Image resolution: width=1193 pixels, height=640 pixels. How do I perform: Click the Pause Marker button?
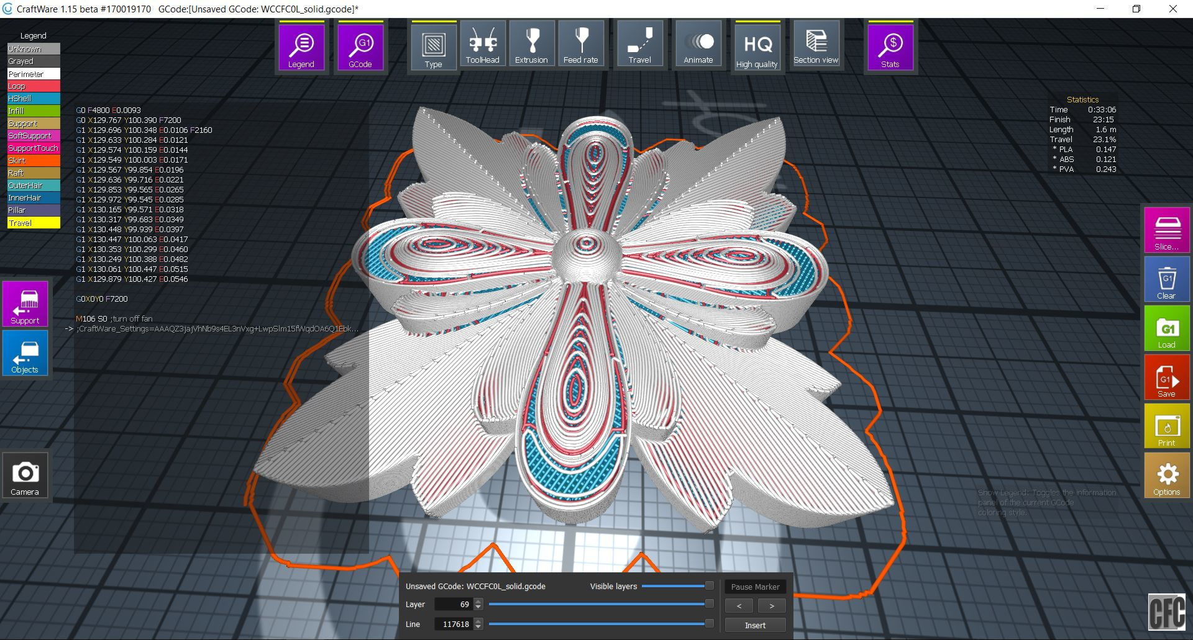pos(755,587)
